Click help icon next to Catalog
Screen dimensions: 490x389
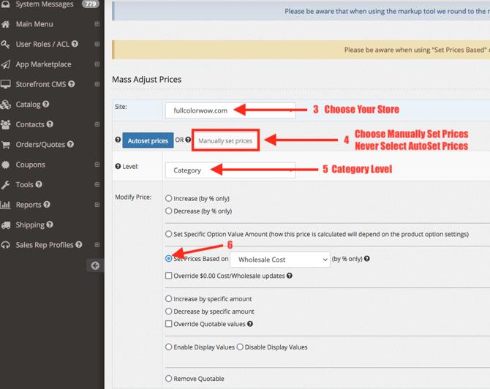click(x=46, y=105)
